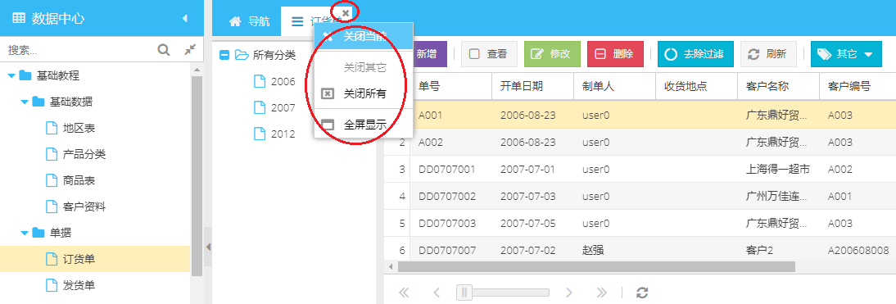
Task: Switch to the 导航 tab
Action: (x=249, y=21)
